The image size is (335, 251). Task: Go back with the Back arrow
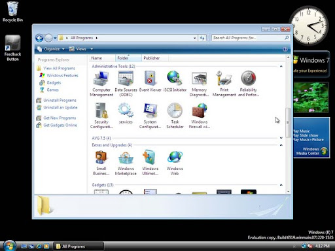click(39, 38)
